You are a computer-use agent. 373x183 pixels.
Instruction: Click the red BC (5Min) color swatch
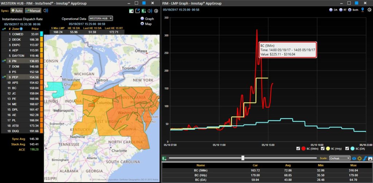point(303,149)
